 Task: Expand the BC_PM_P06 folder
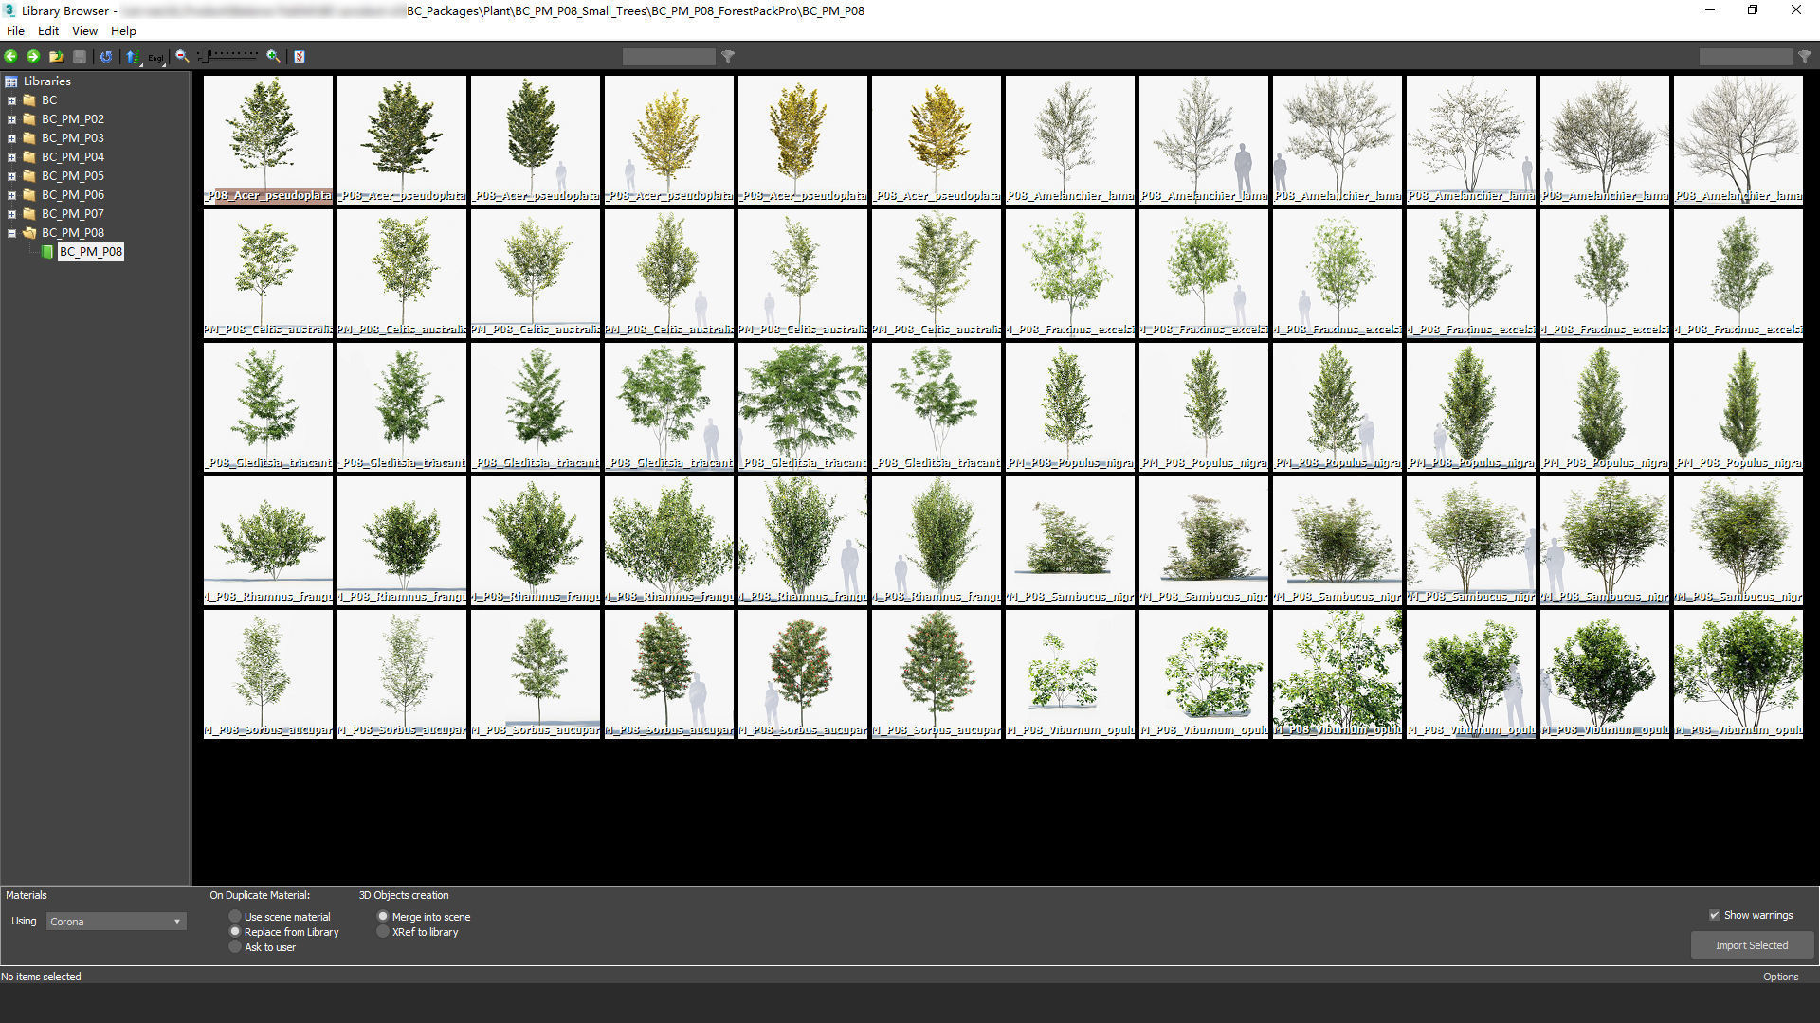pyautogui.click(x=11, y=195)
